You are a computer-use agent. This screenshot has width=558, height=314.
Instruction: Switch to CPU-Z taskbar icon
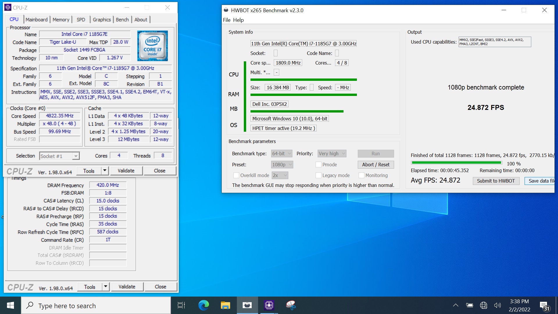269,305
